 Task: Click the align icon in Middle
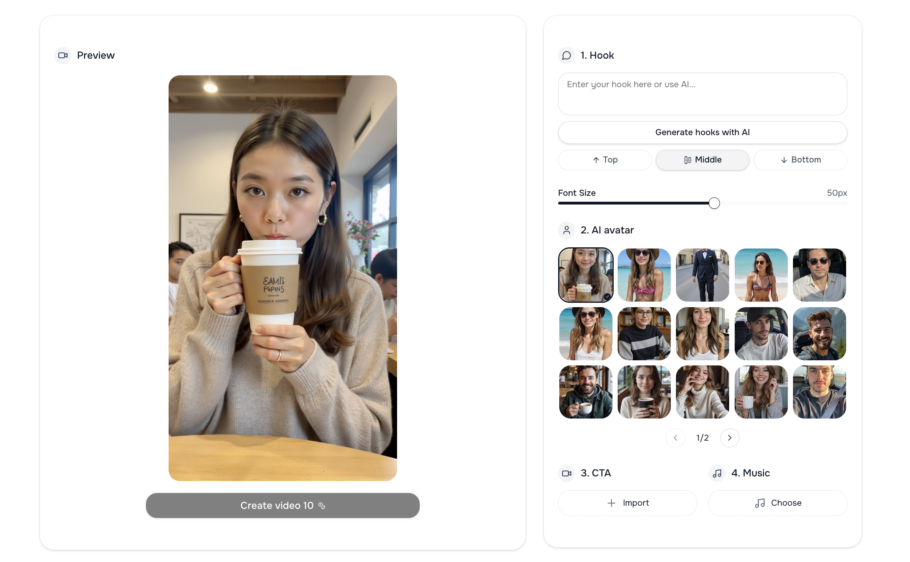pyautogui.click(x=687, y=160)
